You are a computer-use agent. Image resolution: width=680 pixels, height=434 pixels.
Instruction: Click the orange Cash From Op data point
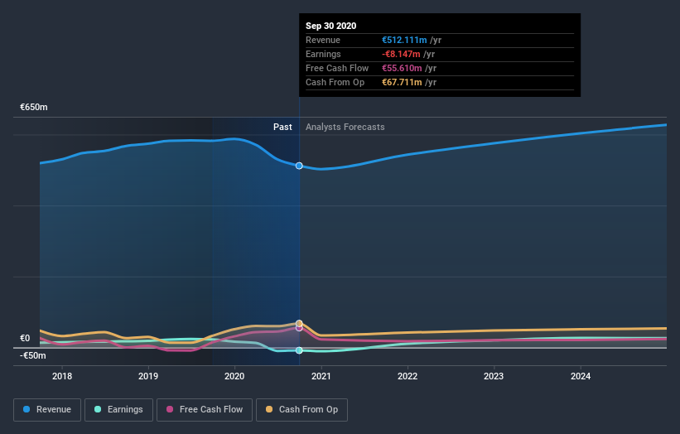(x=299, y=324)
